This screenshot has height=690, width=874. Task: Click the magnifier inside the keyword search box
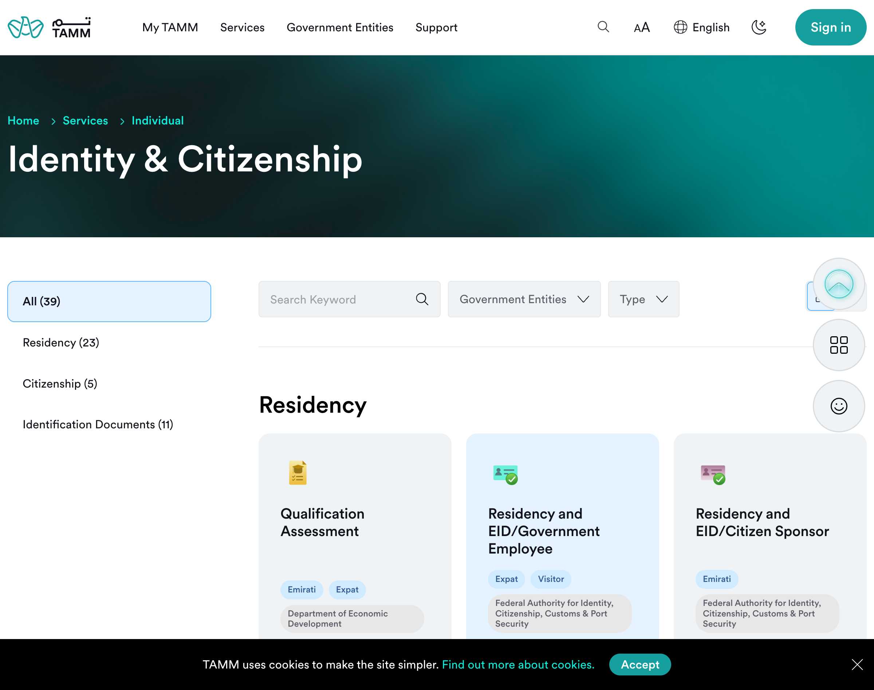(422, 299)
